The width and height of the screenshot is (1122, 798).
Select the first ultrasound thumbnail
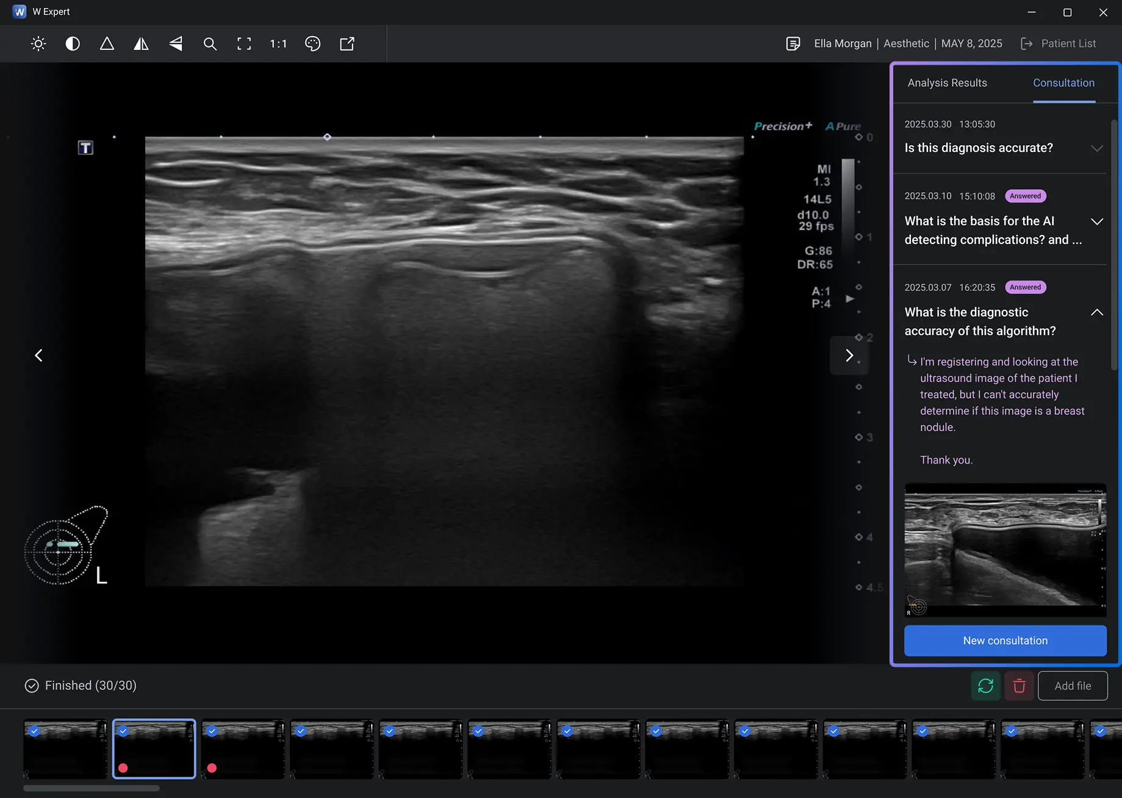(x=65, y=749)
